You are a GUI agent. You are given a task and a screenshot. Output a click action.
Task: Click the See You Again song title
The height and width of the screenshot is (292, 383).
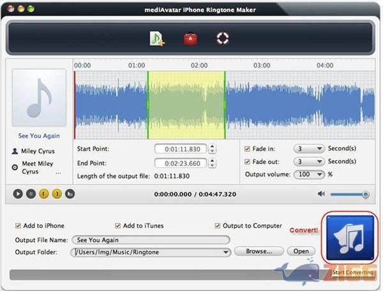coord(39,136)
